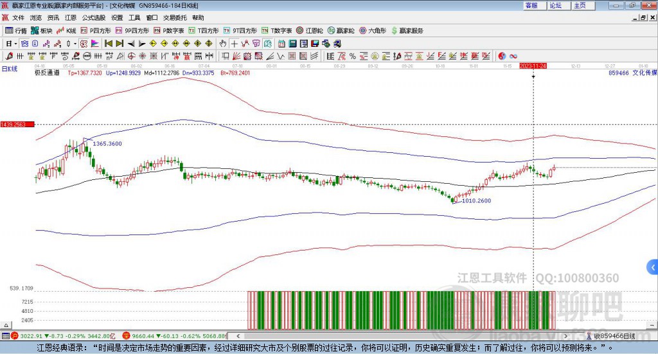Click the 论坛 forum button

555,5
